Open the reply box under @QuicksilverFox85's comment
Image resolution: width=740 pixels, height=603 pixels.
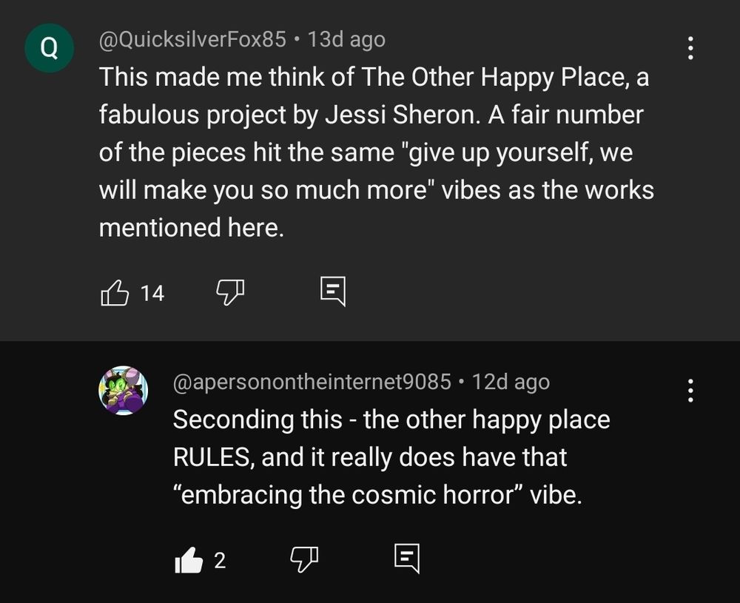[x=333, y=292]
